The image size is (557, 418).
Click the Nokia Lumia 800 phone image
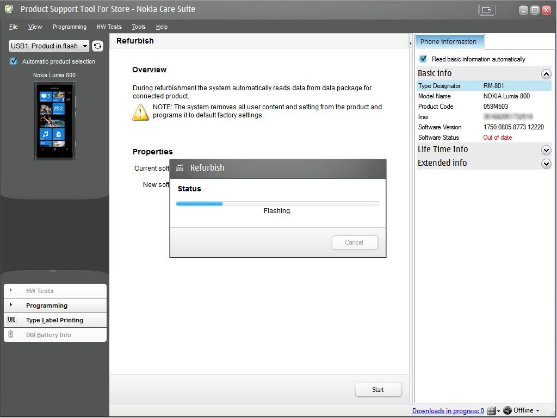pos(55,121)
